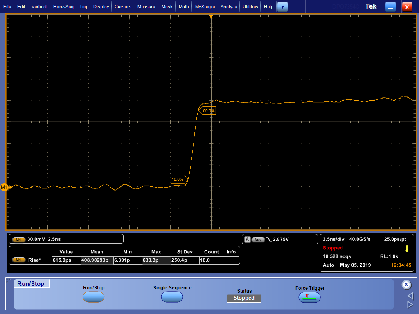Open the MyScope menu
Viewport: 419px width, 314px height.
(x=205, y=7)
